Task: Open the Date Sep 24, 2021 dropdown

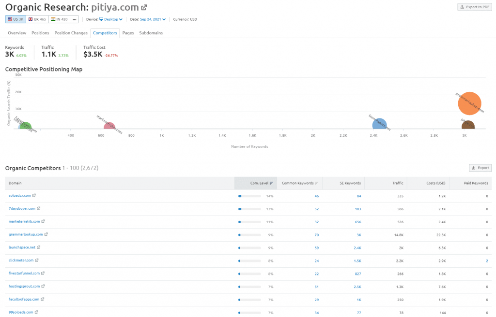Action: tap(153, 19)
